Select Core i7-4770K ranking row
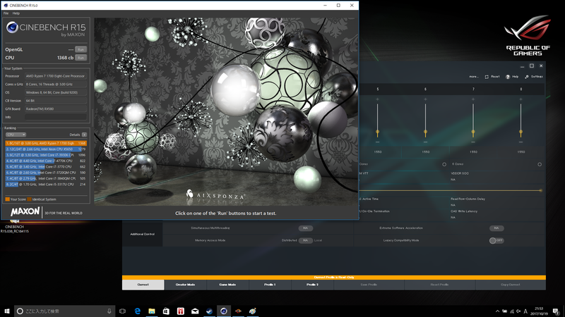 click(x=46, y=161)
